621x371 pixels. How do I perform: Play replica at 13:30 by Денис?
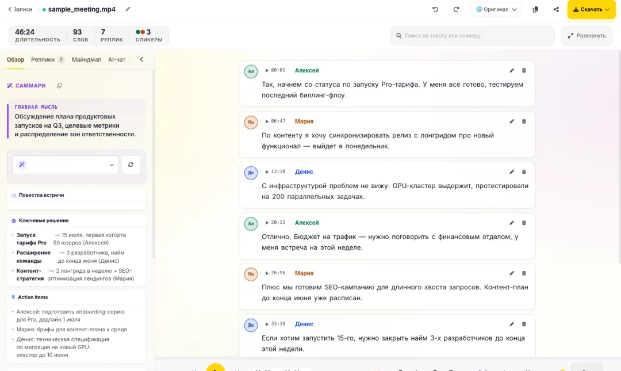(x=275, y=171)
